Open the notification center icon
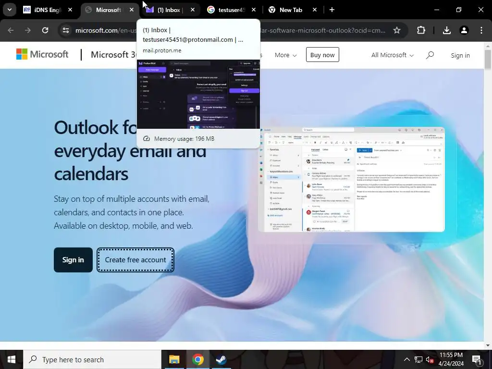The image size is (492, 369). pyautogui.click(x=477, y=359)
